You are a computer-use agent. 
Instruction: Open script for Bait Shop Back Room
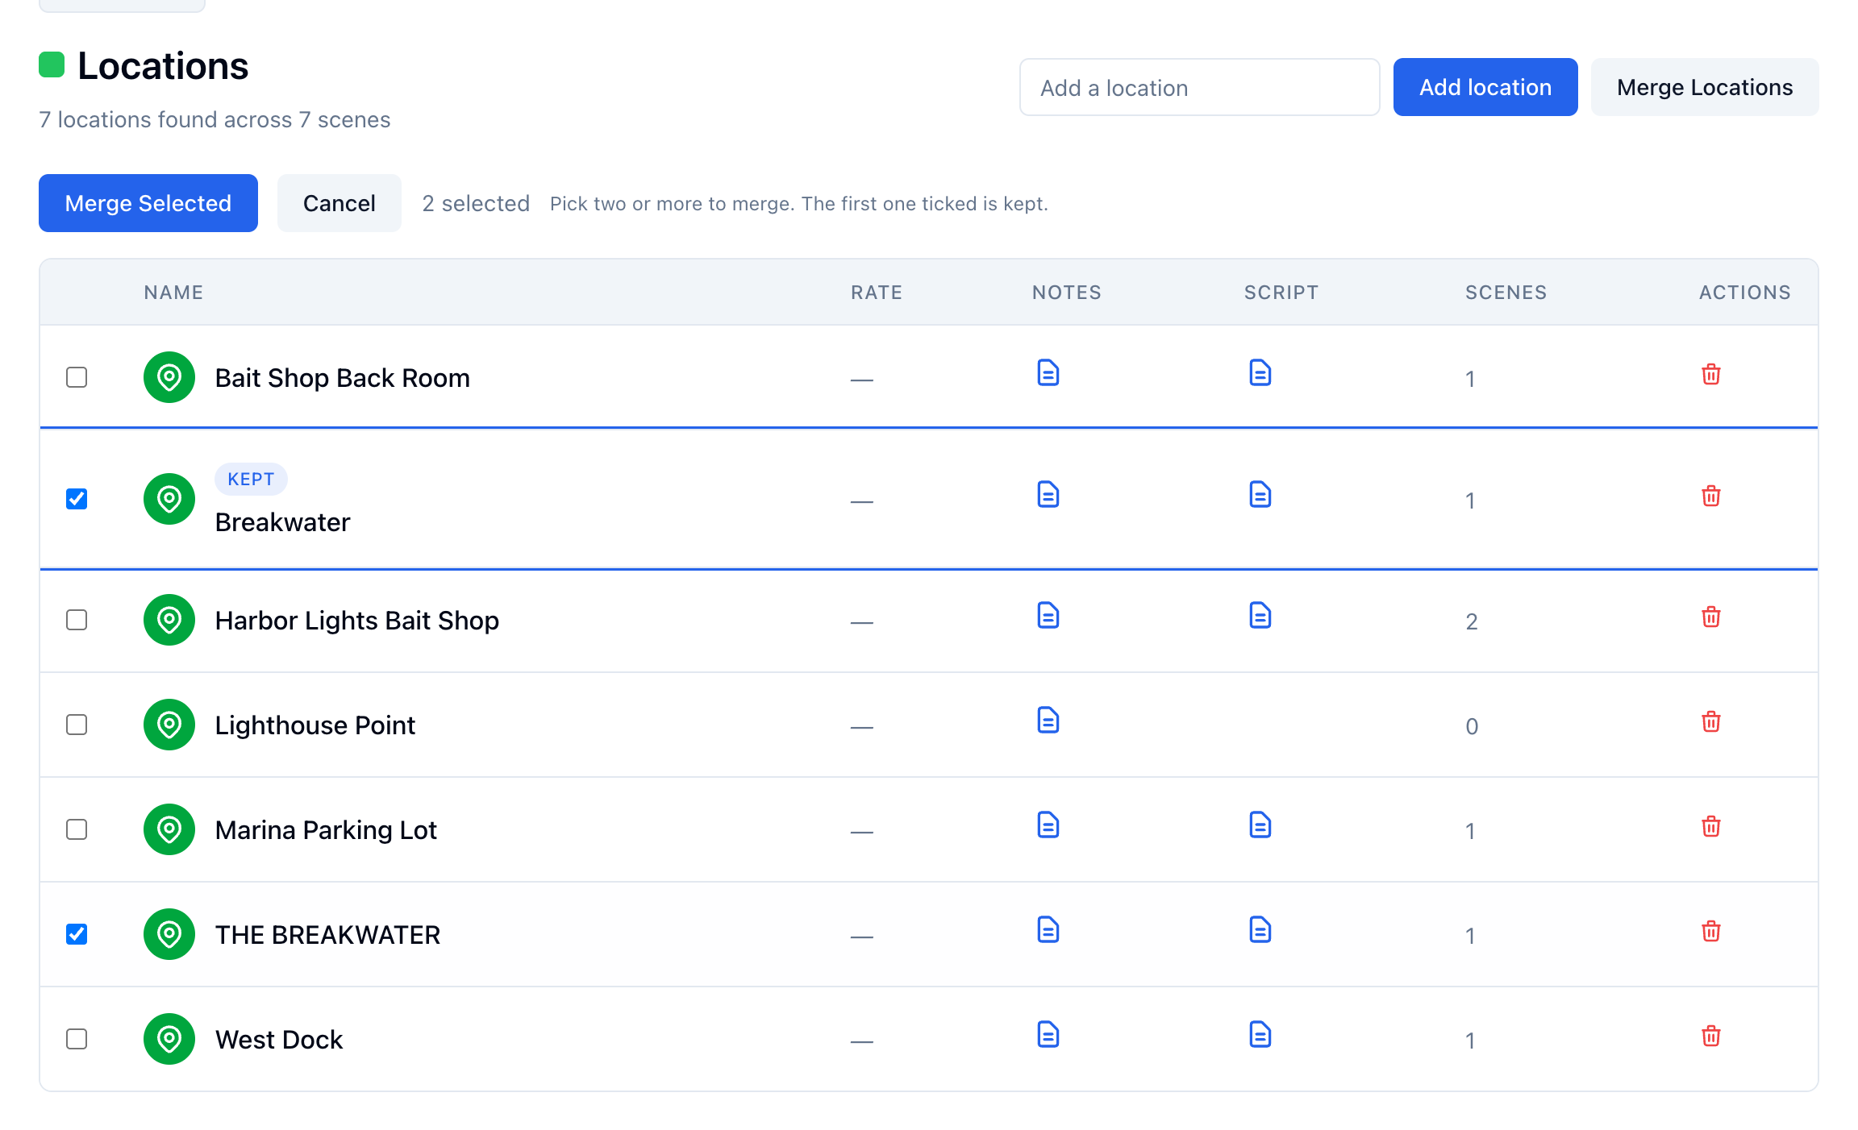(1260, 373)
